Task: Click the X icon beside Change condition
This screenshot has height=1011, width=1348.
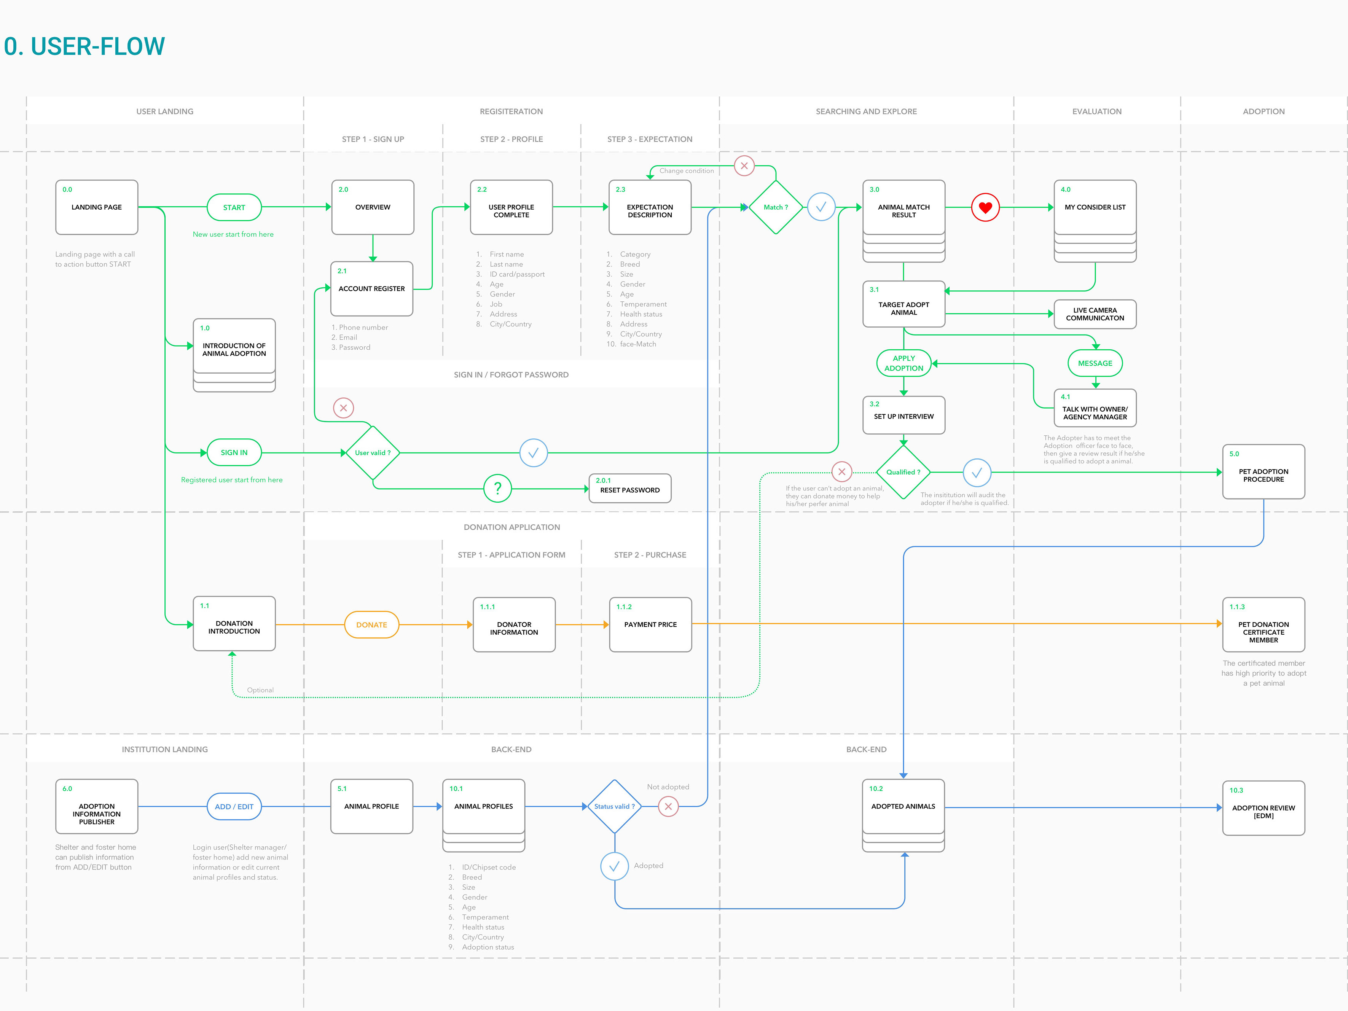Action: point(744,166)
